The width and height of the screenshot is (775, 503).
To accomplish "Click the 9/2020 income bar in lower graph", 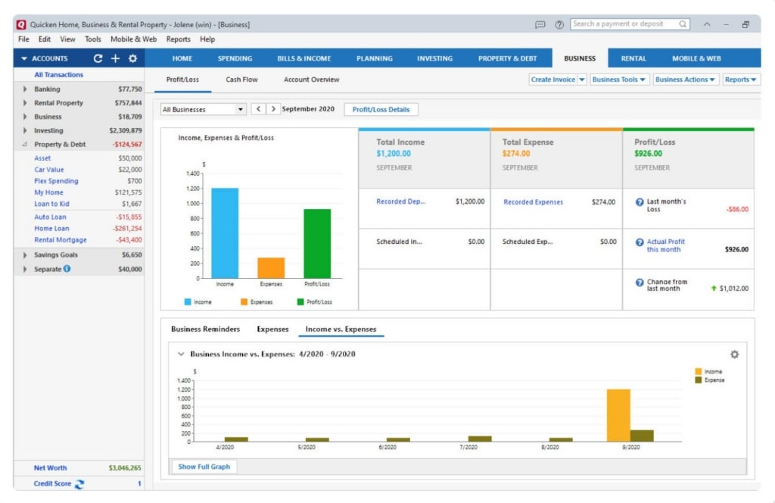I will coord(618,415).
